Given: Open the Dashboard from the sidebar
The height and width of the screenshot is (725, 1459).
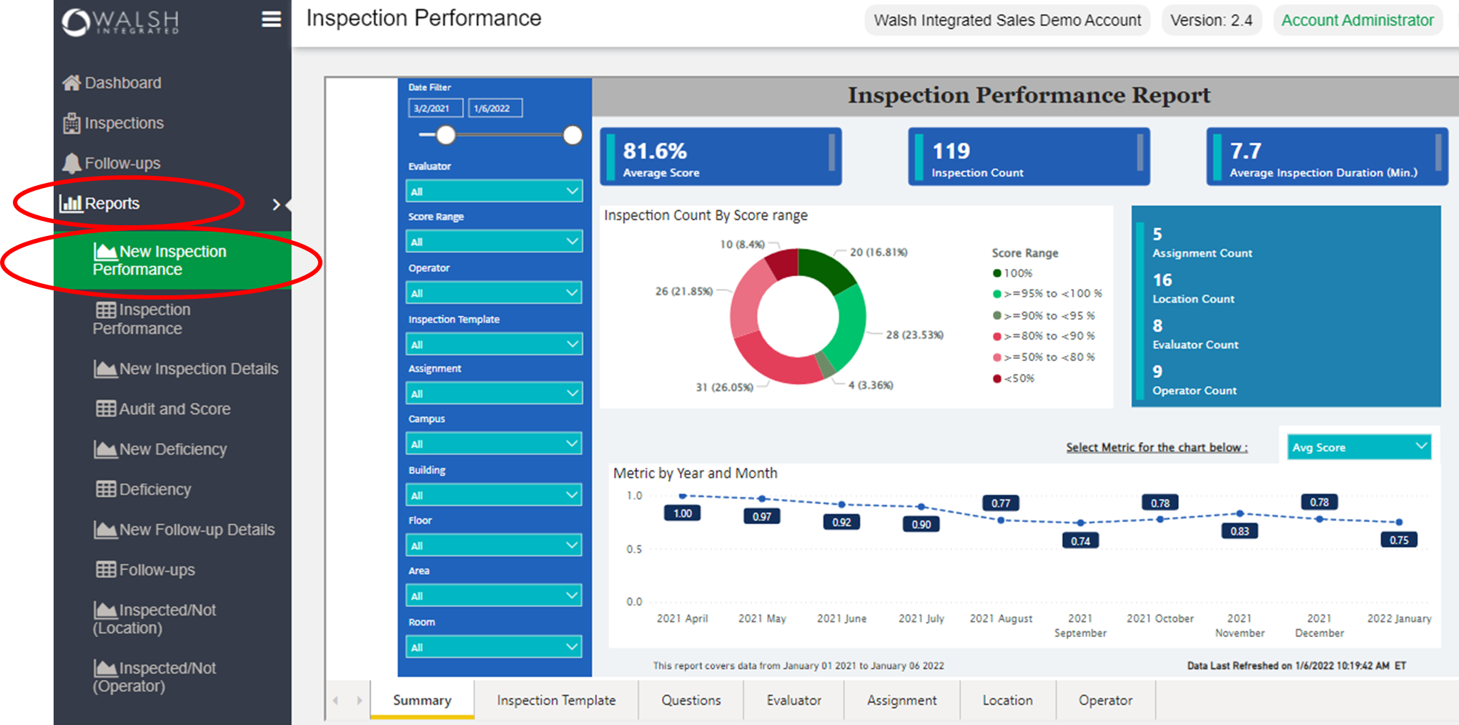Looking at the screenshot, I should tap(122, 82).
